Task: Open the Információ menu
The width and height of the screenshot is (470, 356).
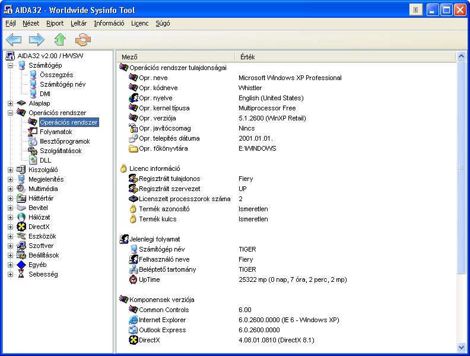Action: click(109, 23)
